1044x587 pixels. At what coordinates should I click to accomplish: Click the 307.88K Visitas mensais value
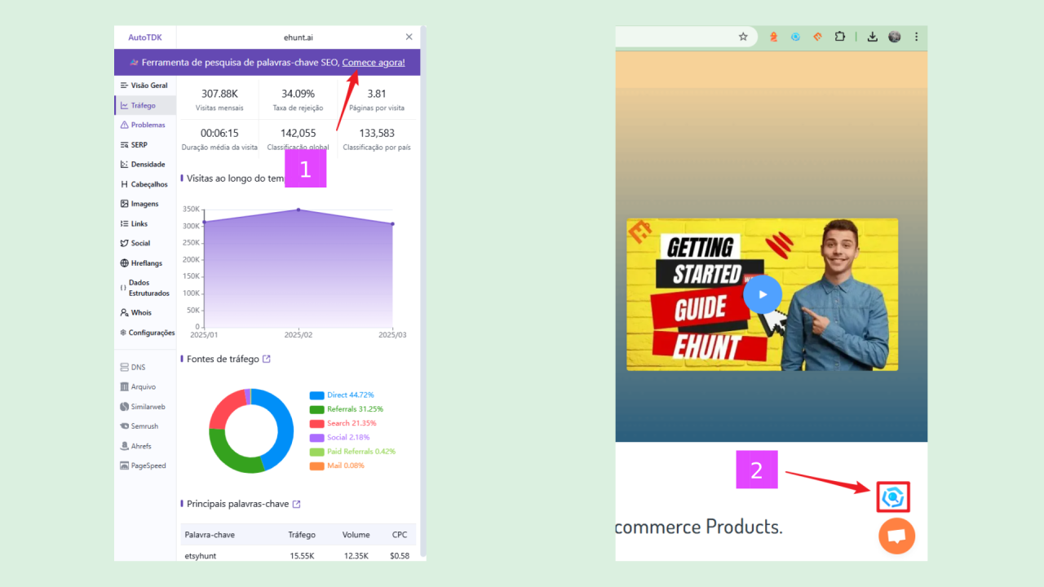(219, 94)
